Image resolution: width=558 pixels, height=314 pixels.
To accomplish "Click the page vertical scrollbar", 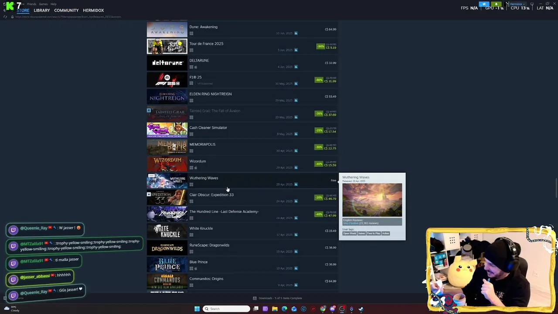I will (556, 188).
